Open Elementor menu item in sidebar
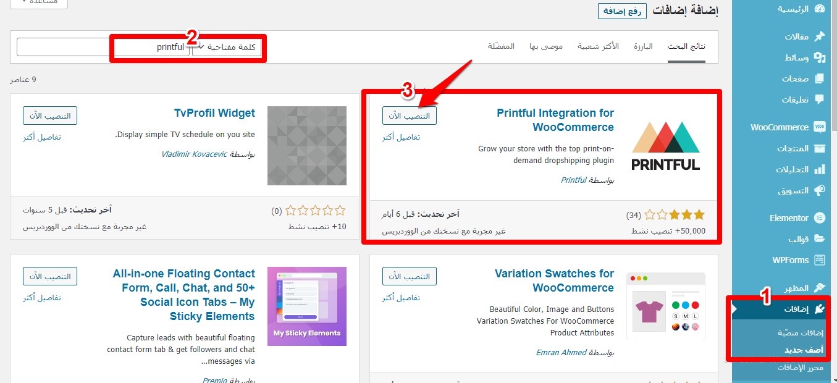 789,218
